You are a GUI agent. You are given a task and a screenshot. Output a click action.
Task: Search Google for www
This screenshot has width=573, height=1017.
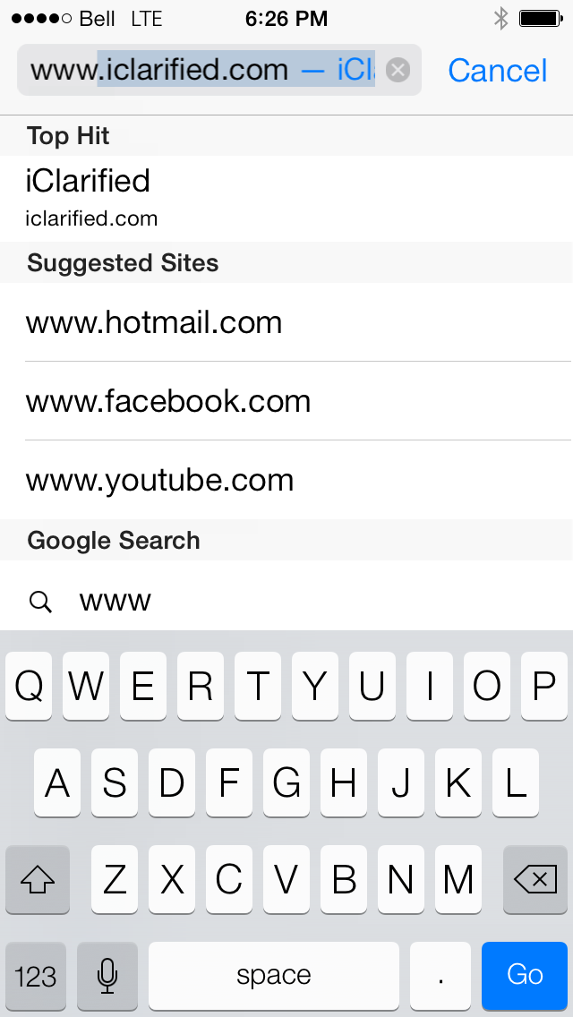click(286, 602)
